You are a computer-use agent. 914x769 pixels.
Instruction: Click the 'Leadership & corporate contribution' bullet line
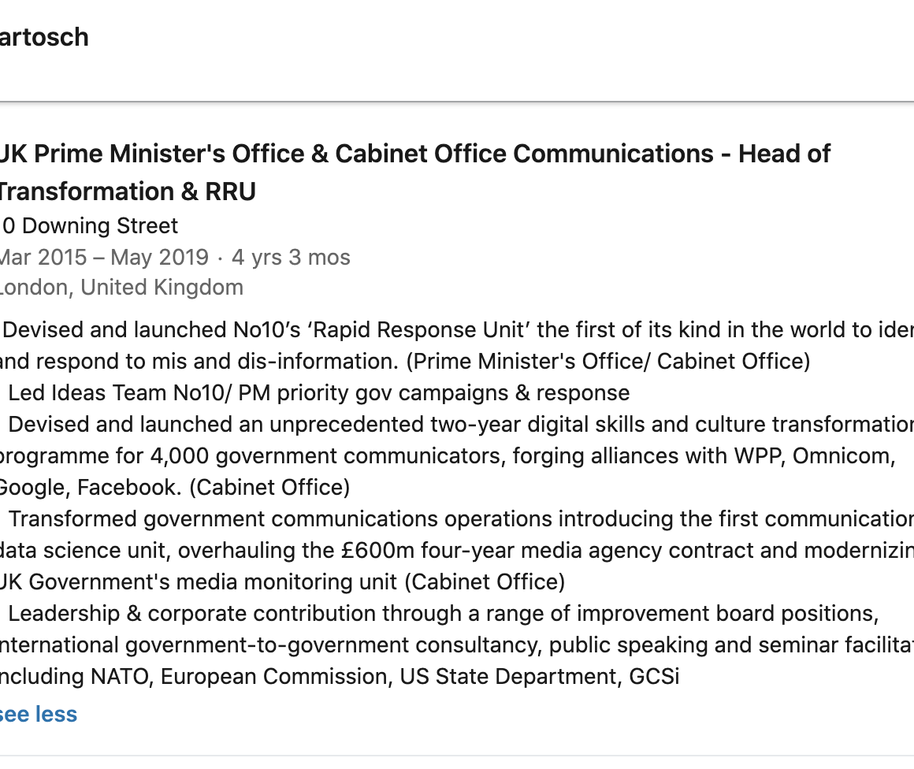pos(443,613)
